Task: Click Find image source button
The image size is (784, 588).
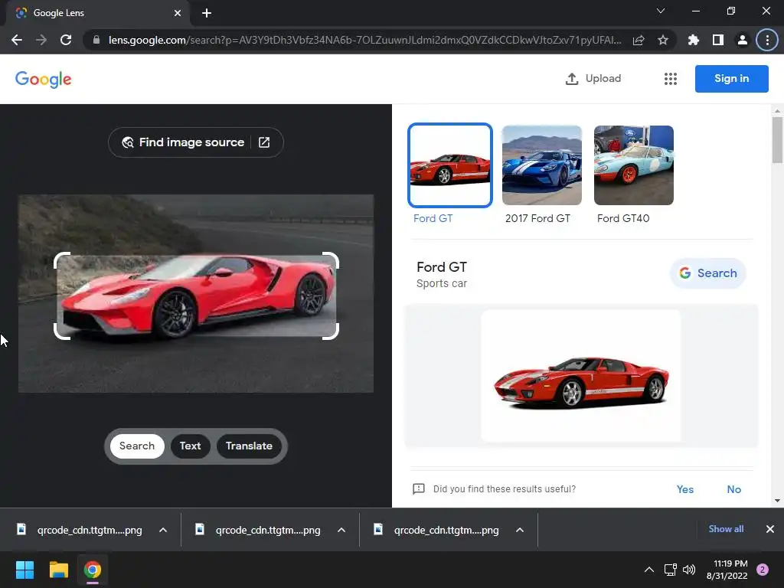Action: pos(196,142)
